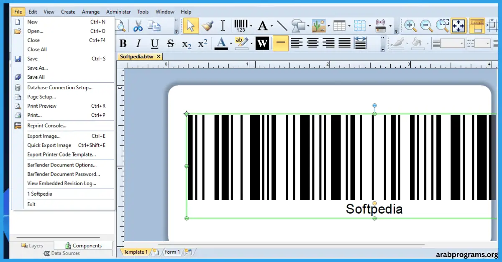Select the Table creation tool

[339, 26]
